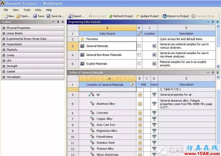Expand Experimental Stress Strain Data category
The image size is (221, 156).
[x=4, y=39]
